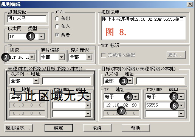Open the source TCP/UDP second port value dropdown
Viewport: 195px width, 137px height.
(x=88, y=114)
